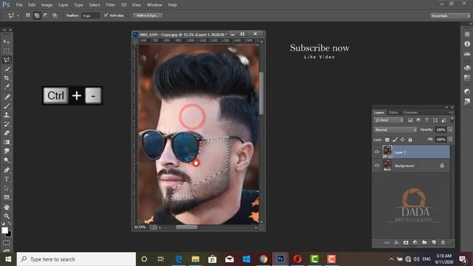Click the background color swatch

point(9,234)
